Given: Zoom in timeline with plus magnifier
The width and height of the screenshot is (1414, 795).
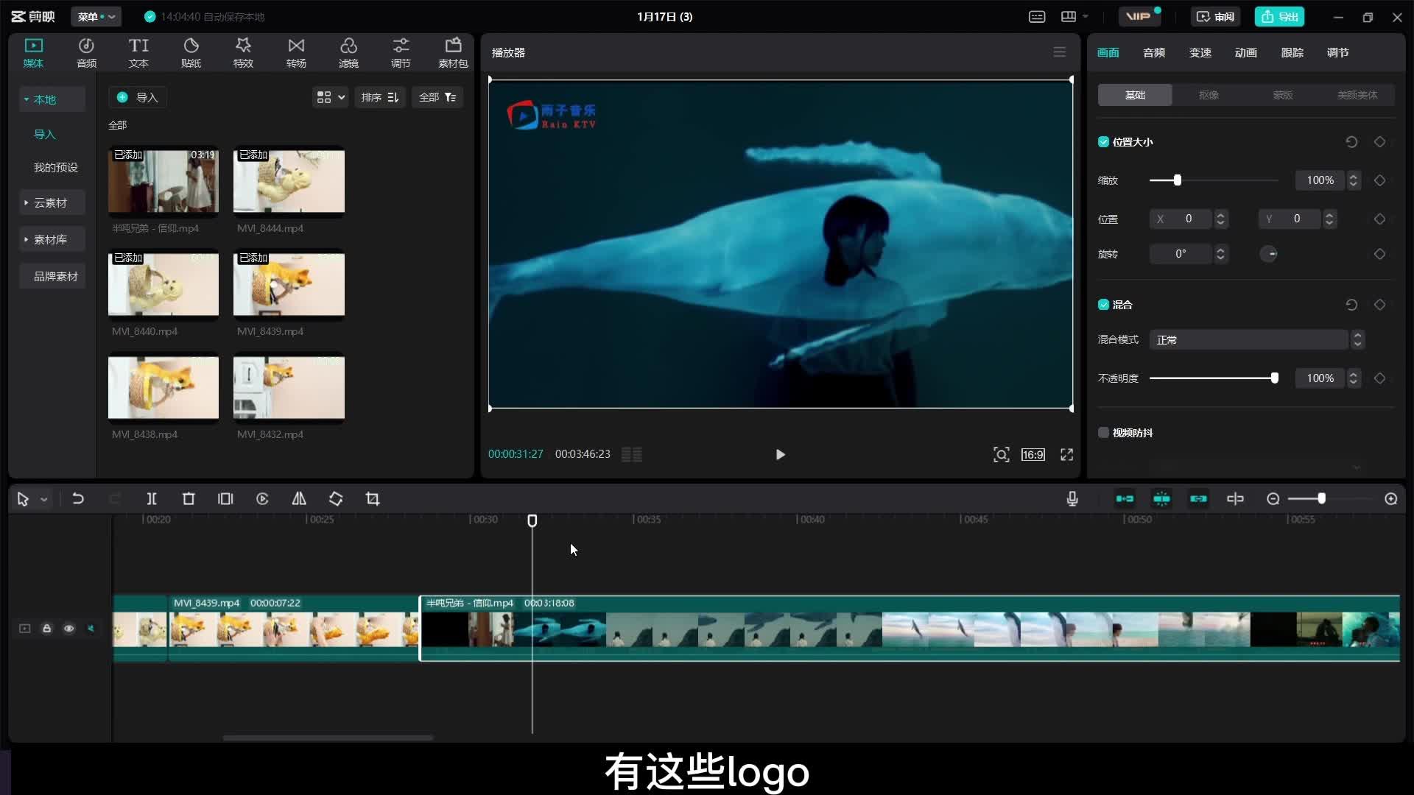Looking at the screenshot, I should point(1391,499).
